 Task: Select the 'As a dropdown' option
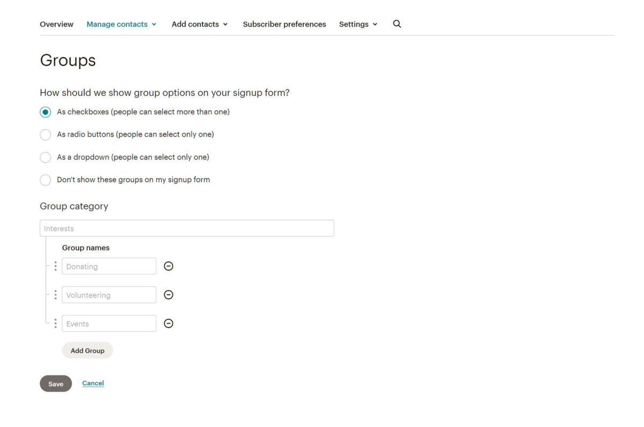(x=45, y=157)
